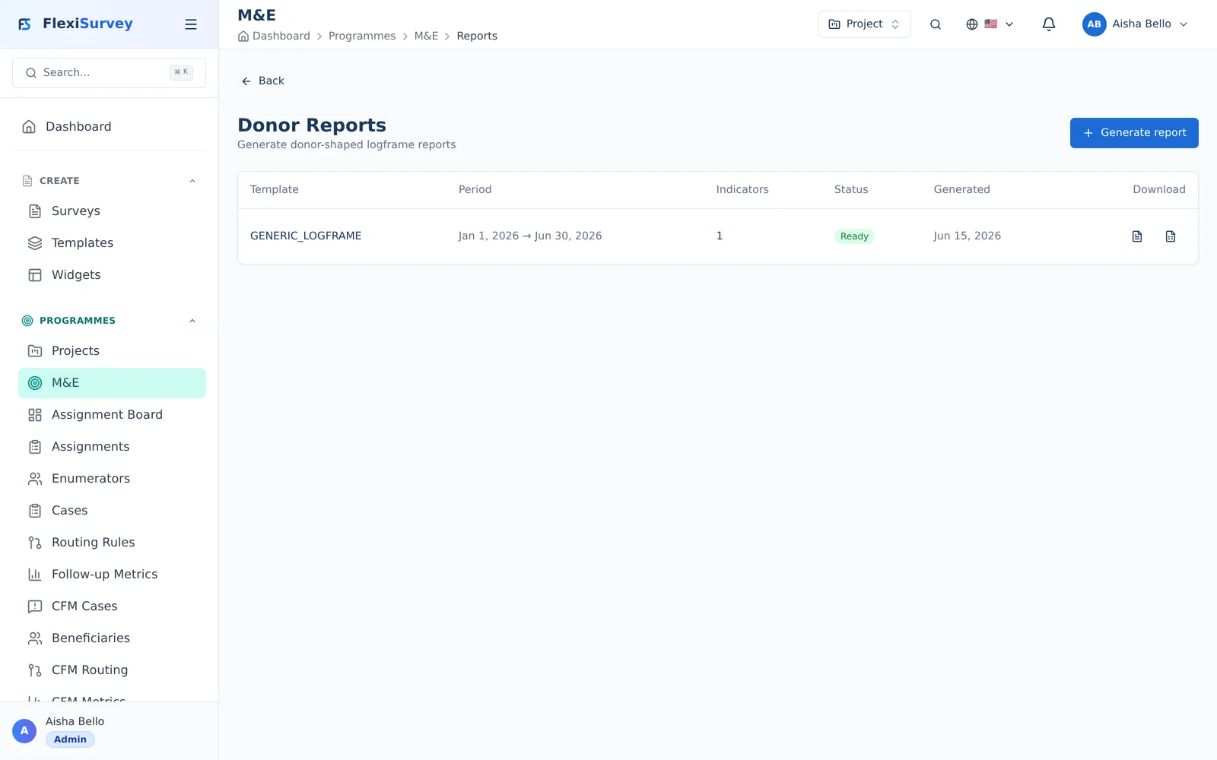Image resolution: width=1217 pixels, height=760 pixels.
Task: Open Follow-up Metrics page
Action: click(112, 575)
